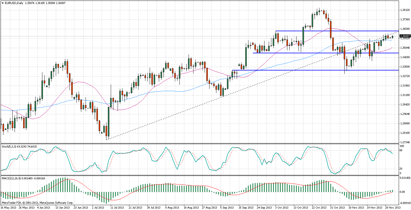
Task: Click the 1.38120 price axis label
Action: point(404,10)
